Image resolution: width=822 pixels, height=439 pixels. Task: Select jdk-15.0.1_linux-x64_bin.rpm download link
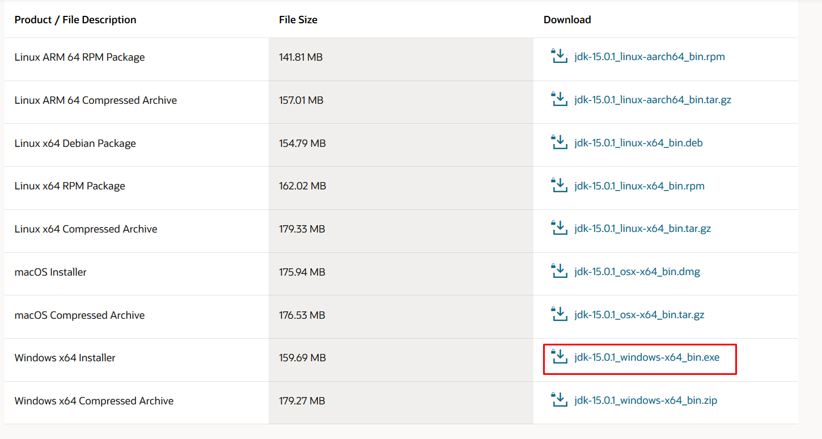pos(639,186)
